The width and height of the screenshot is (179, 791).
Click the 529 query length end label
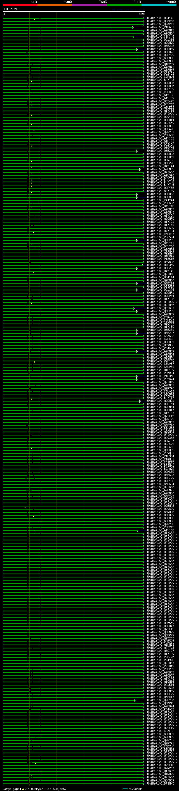[x=141, y=14]
